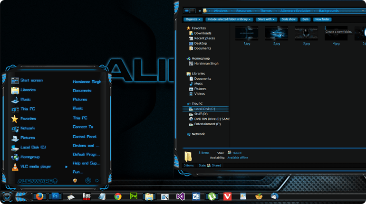Open Default Progr... in Start menu
Viewport: 366px width, 204px height.
[87, 154]
